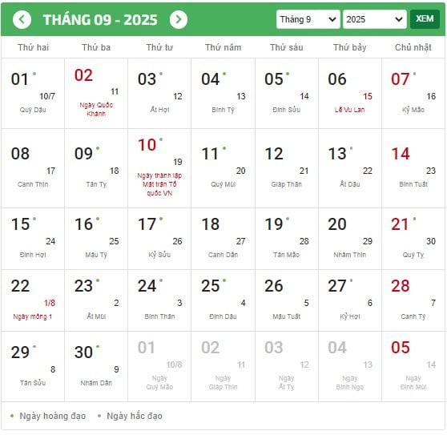Select September 02 Ngày Quốc Khánh
The height and width of the screenshot is (435, 447).
coord(96,93)
